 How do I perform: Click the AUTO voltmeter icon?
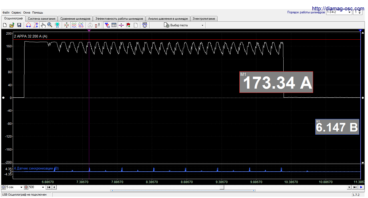pyautogui.click(x=145, y=25)
